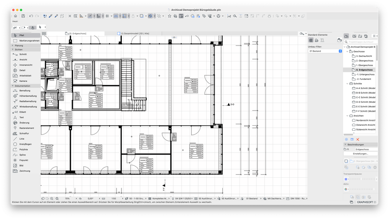Toggle the trace and reference monitor button
This screenshot has height=219, width=389.
pyautogui.click(x=181, y=16)
